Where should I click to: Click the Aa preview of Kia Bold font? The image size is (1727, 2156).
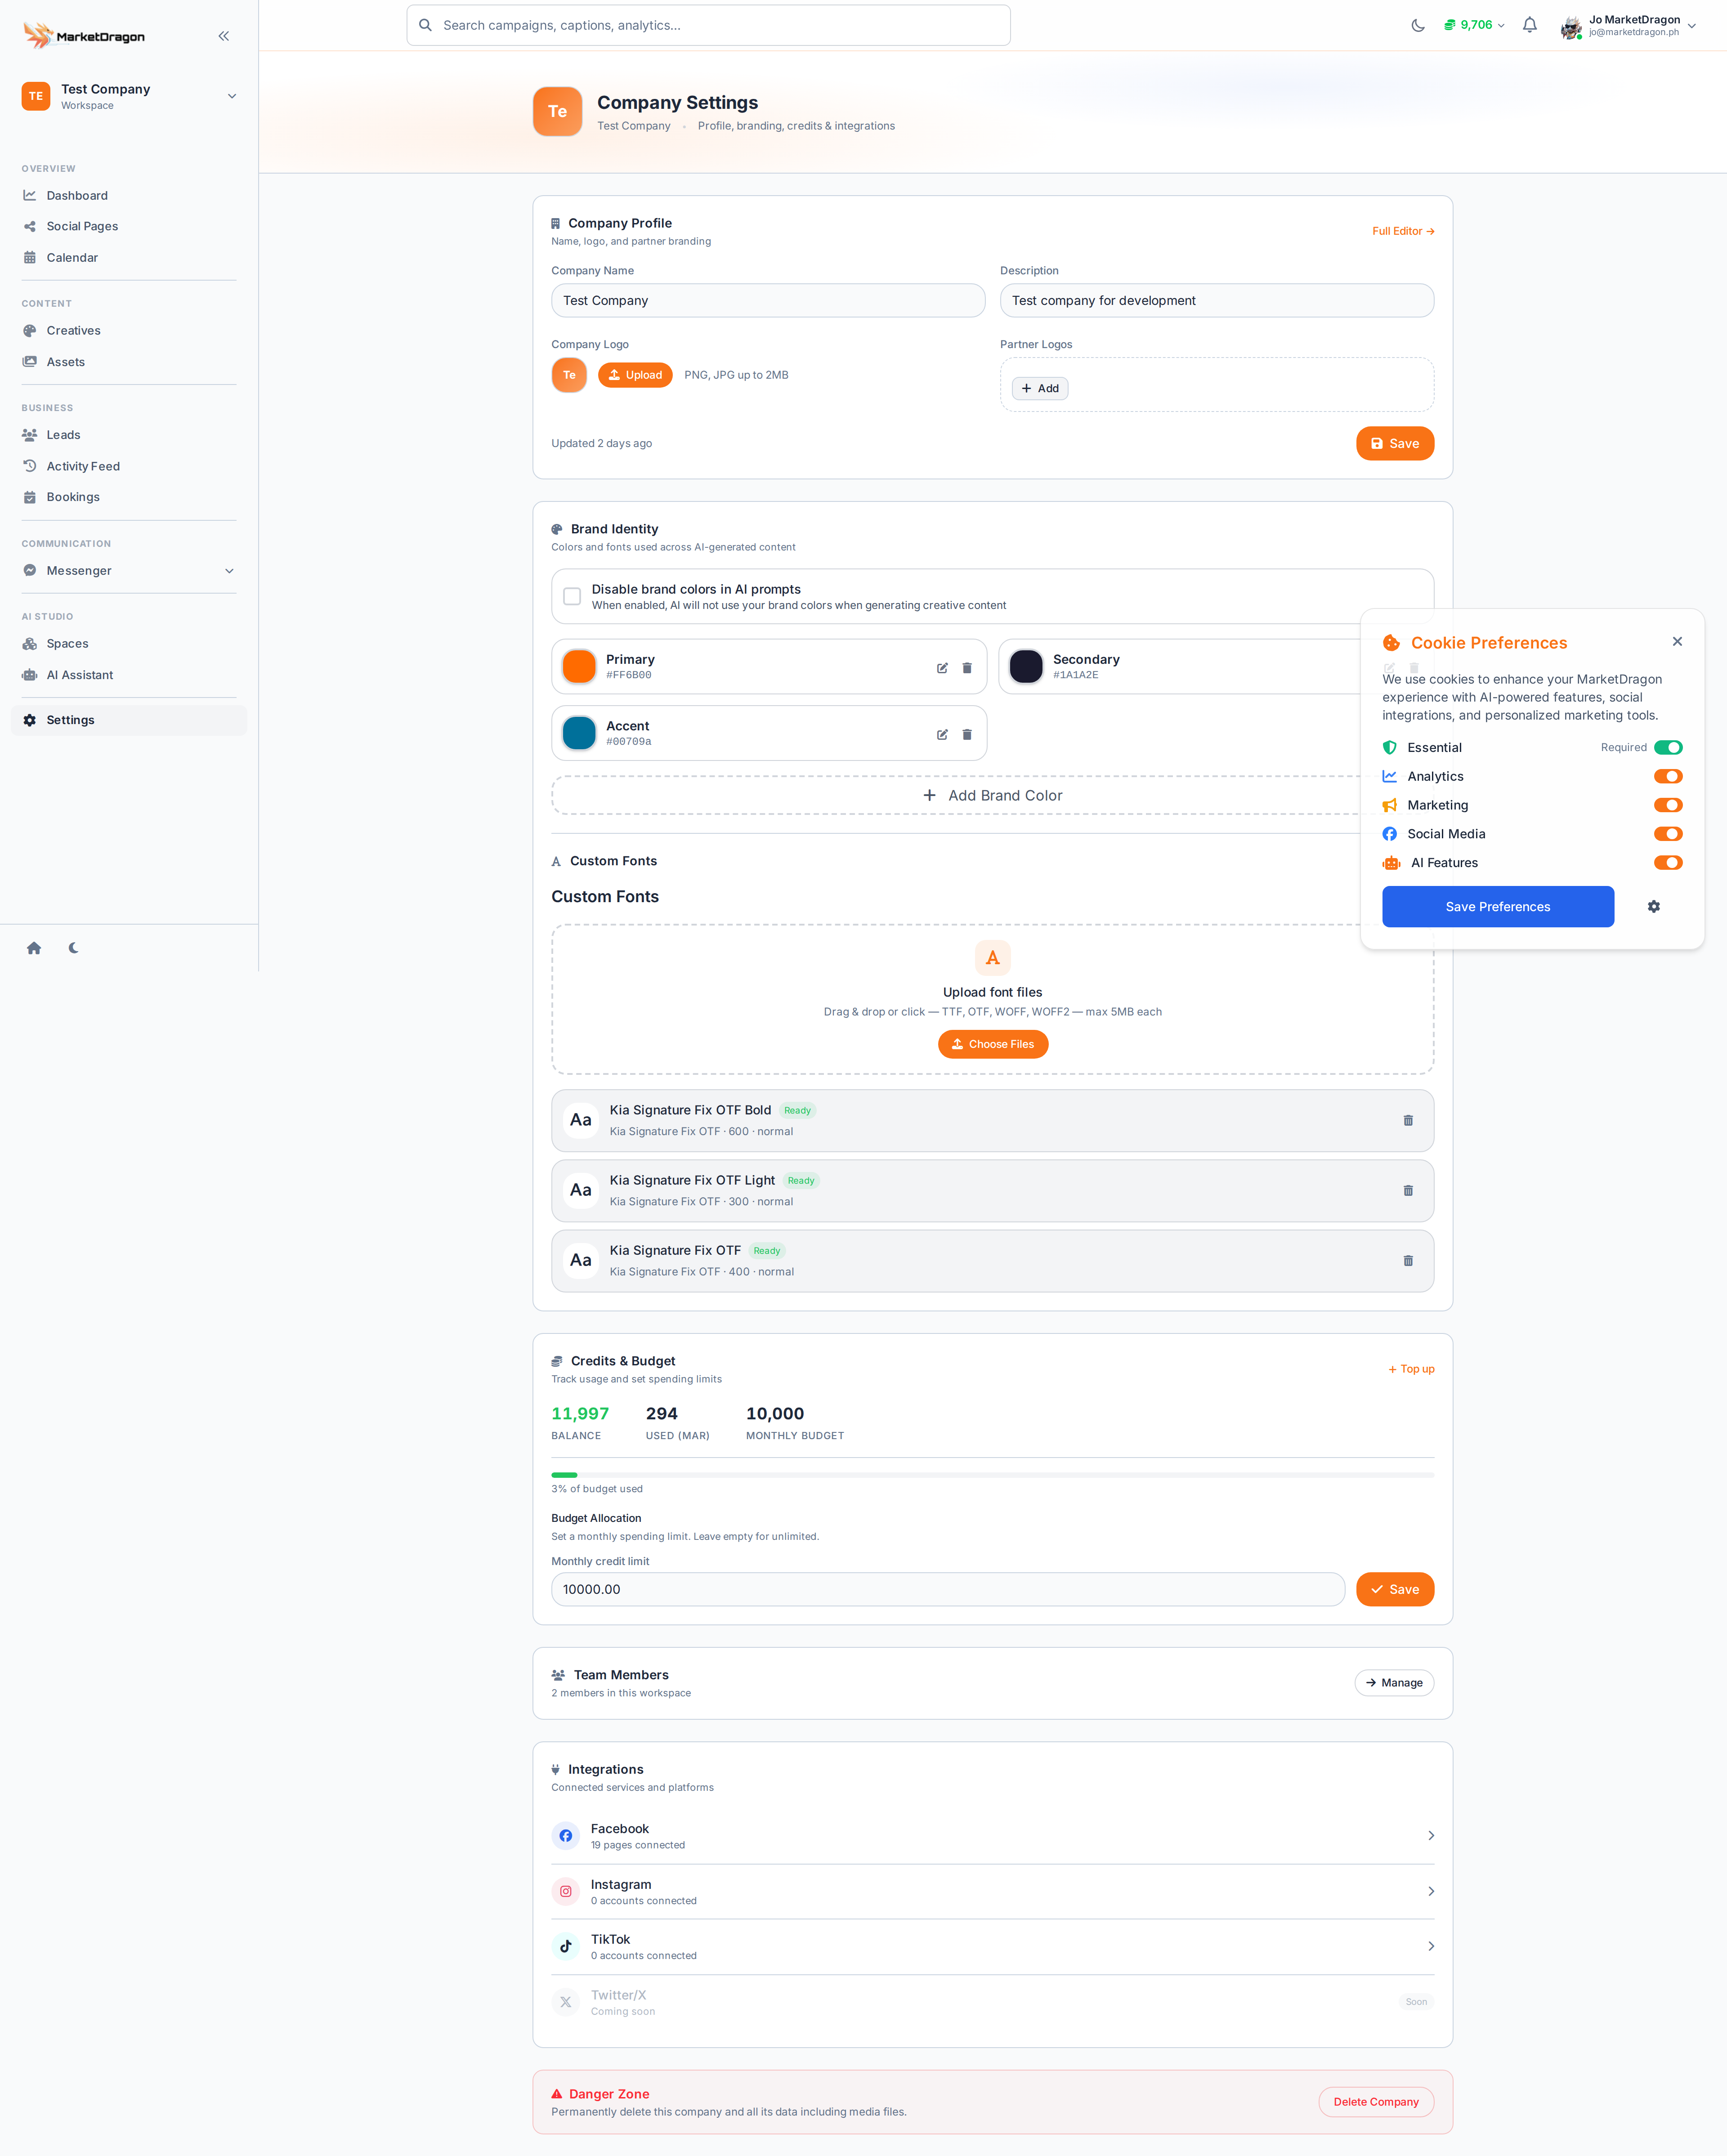(x=581, y=1120)
